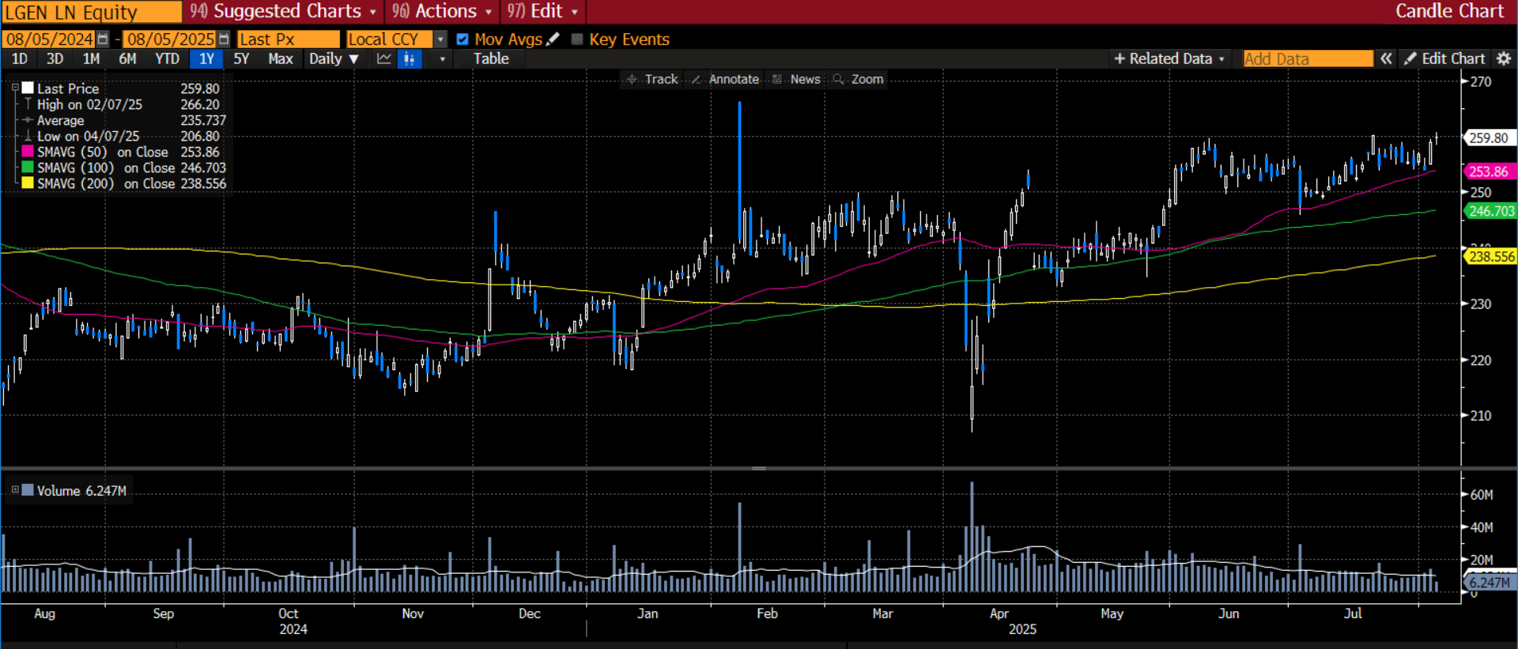Viewport: 1518px width, 649px height.
Task: Switch to line chart type icon
Action: point(384,59)
